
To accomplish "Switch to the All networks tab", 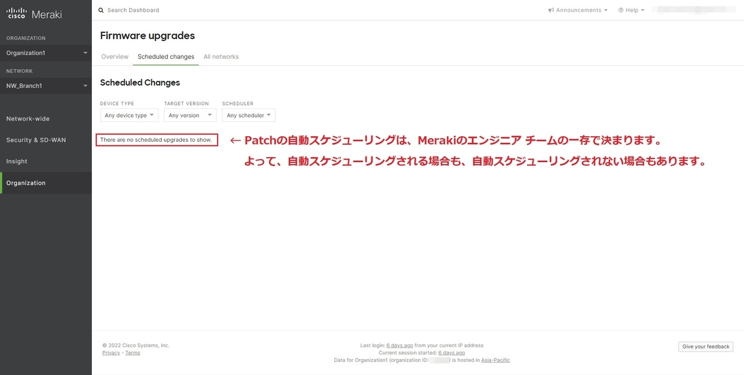I will (x=221, y=56).
